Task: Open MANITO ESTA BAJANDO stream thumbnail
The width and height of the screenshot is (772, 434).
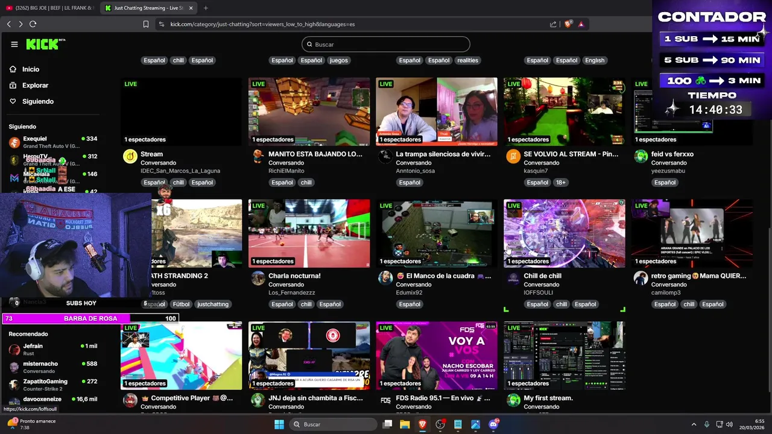Action: tap(309, 112)
